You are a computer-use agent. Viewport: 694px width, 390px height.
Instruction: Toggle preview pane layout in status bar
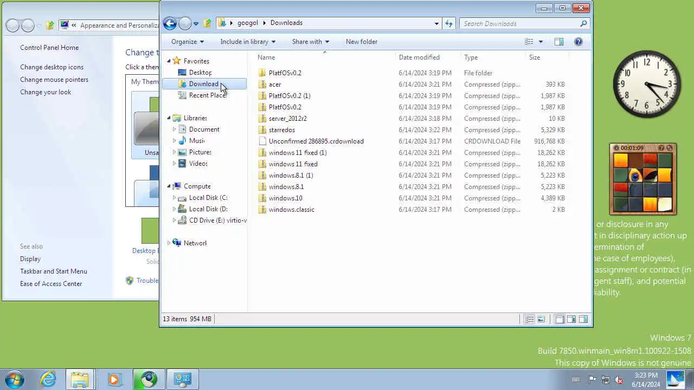tap(583, 320)
